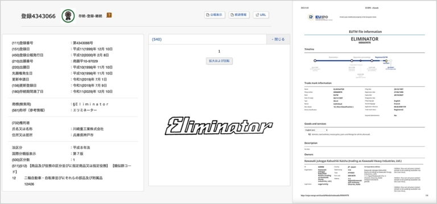Open the brown question mark help icon
437x204 pixels.
coord(109,15)
